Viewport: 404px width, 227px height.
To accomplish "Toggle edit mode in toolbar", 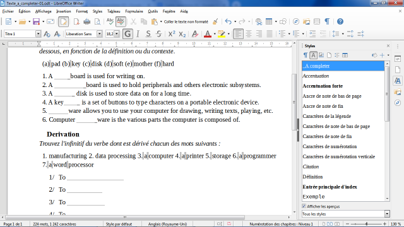I will (x=63, y=21).
